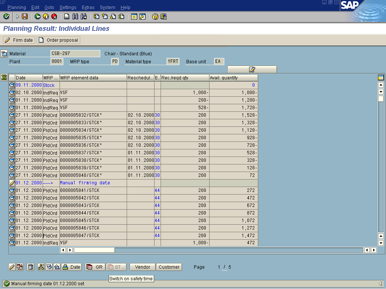Screen dimensions: 386x289
Task: Jump to first page icon
Action: point(96,17)
